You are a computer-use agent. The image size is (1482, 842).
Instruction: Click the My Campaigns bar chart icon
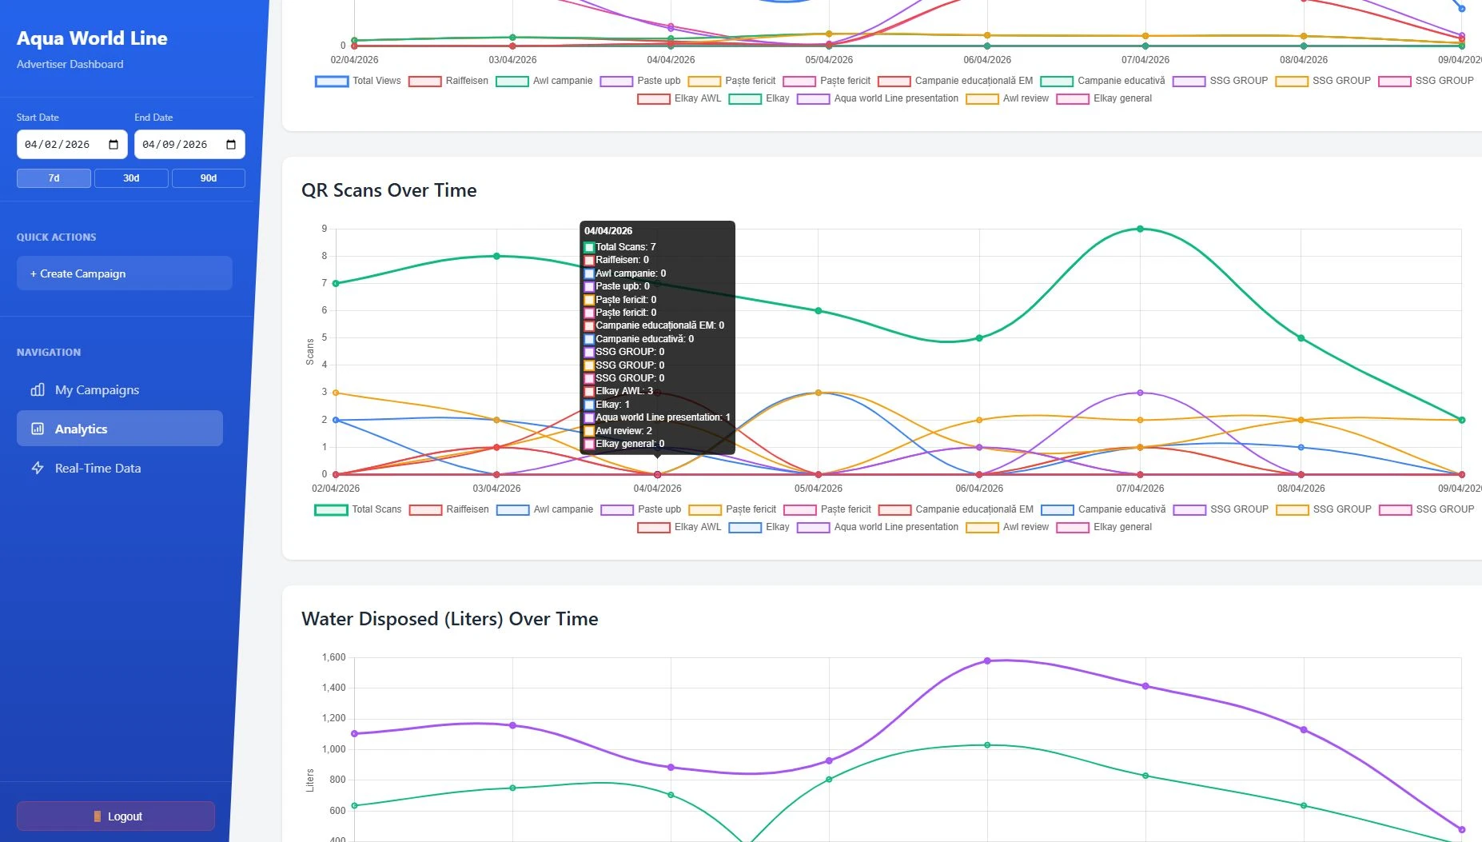pyautogui.click(x=38, y=389)
